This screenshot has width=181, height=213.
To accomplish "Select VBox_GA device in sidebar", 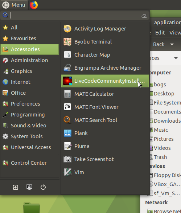I will pyautogui.click(x=165, y=184).
